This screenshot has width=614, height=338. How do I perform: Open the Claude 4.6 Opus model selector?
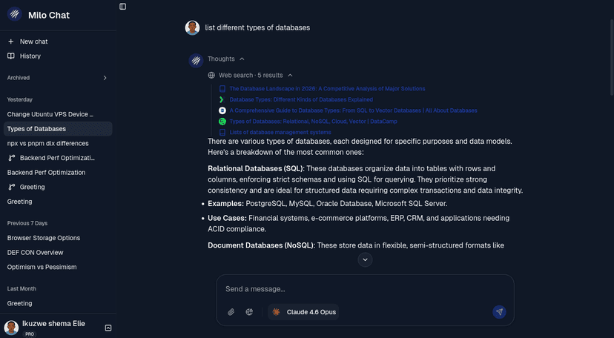pyautogui.click(x=304, y=312)
